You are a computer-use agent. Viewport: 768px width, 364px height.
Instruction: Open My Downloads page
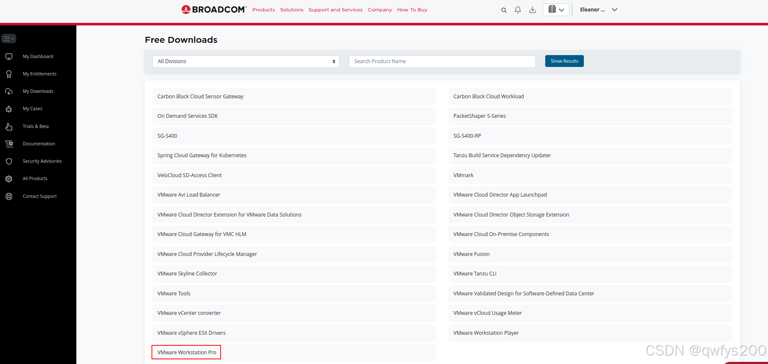38,91
